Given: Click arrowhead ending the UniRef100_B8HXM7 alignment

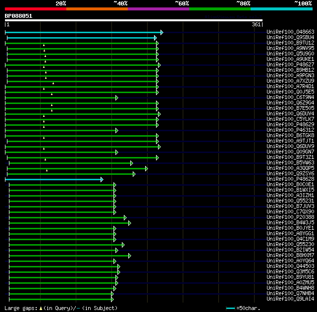Looking at the screenshot, I should pyautogui.click(x=130, y=256).
